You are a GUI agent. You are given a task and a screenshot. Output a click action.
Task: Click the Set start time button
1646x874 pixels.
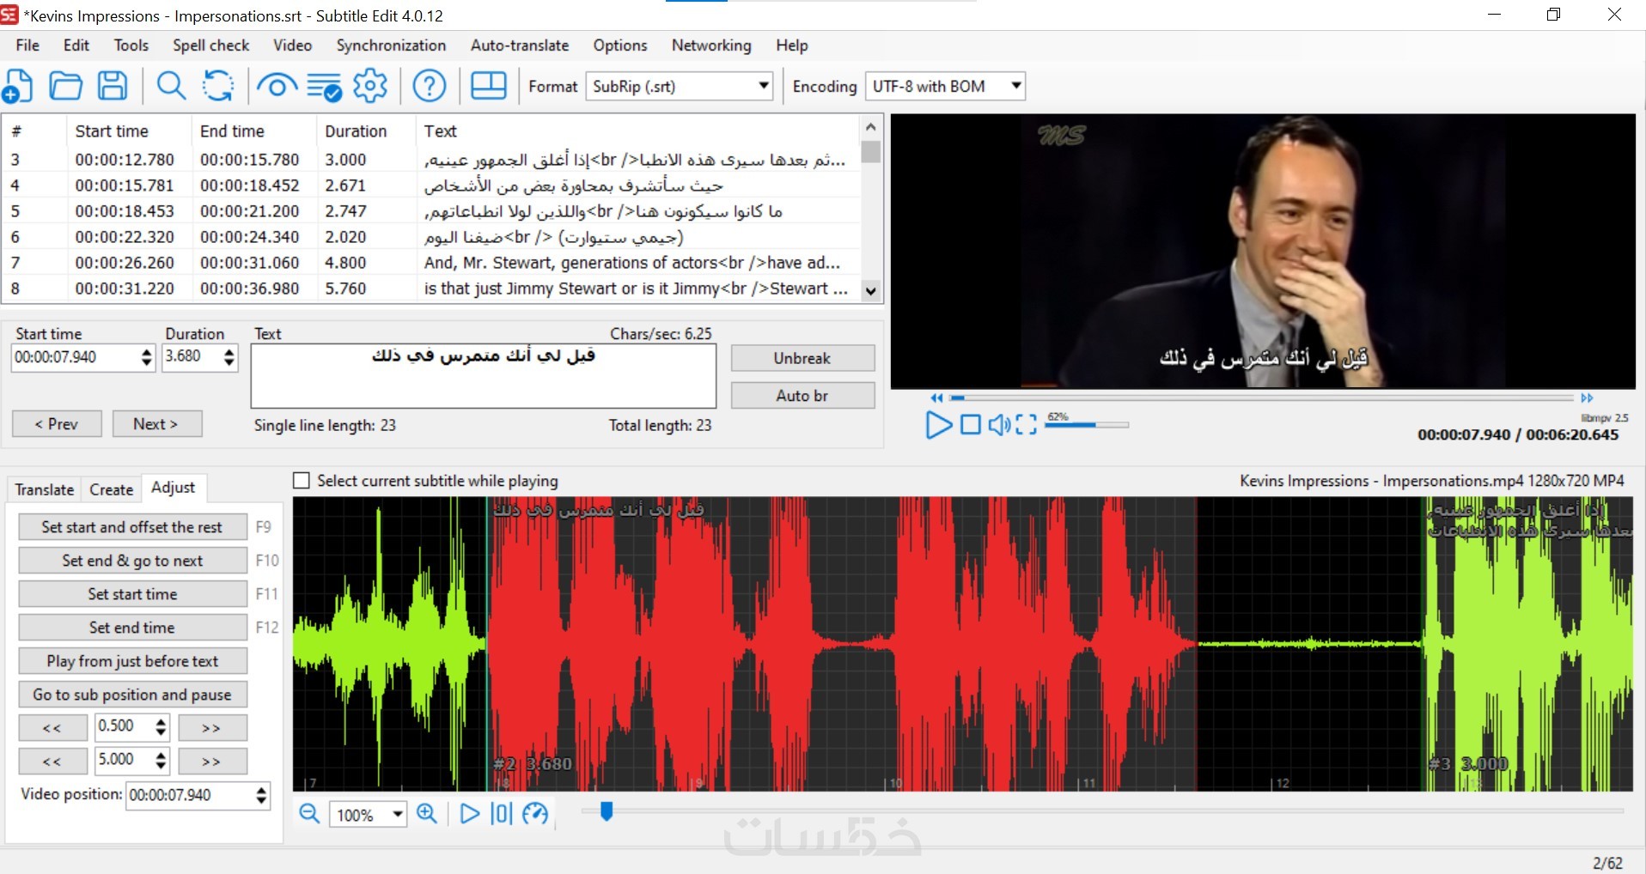pos(132,594)
